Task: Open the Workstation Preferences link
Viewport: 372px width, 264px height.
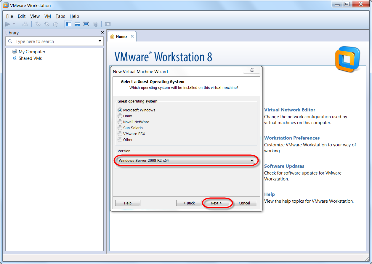Action: 292,138
